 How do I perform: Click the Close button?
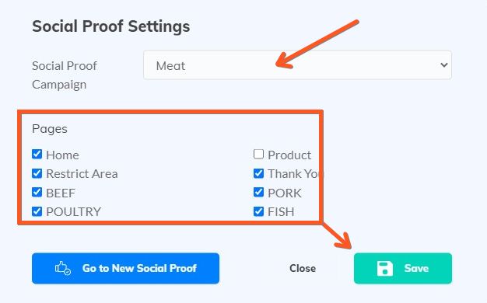click(303, 268)
